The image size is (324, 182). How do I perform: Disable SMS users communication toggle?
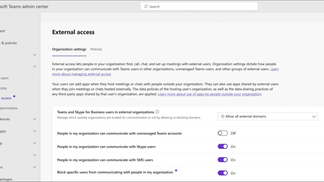223,160
